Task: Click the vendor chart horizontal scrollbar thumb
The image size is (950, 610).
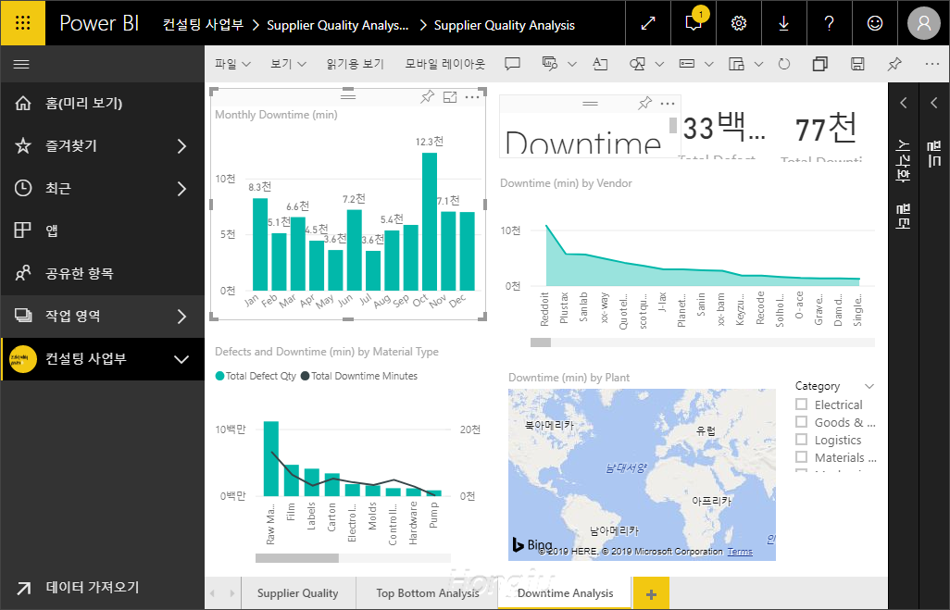Action: click(541, 342)
